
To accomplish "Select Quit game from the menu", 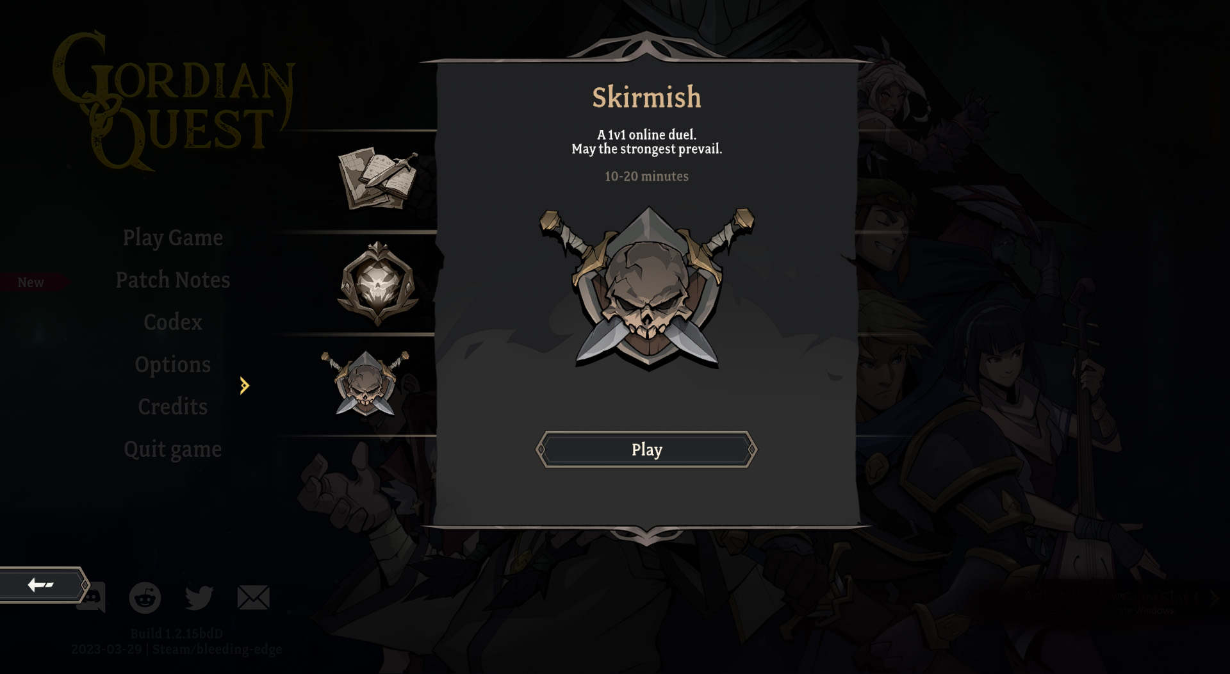I will [173, 449].
